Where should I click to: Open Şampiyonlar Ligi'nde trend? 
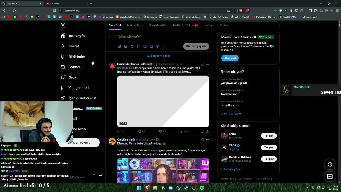234,83
